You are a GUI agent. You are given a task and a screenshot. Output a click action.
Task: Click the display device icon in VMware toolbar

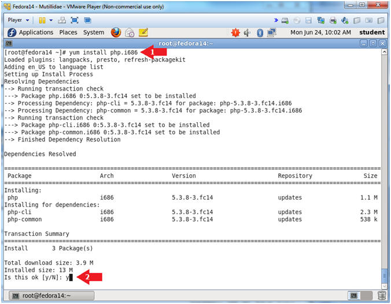(x=369, y=20)
